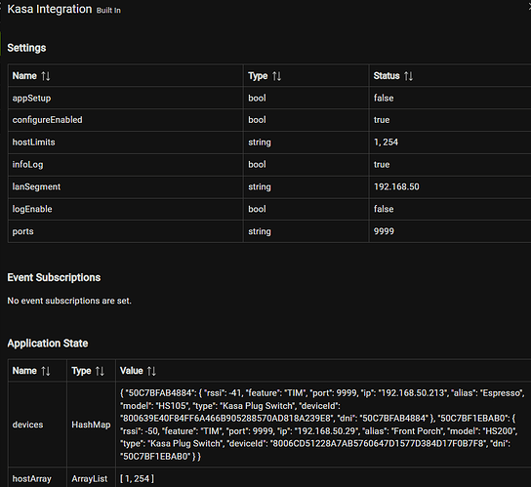
Task: Click the Settings section heading
Action: [26, 48]
